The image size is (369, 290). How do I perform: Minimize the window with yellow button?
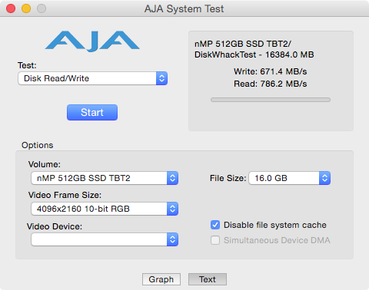pyautogui.click(x=26, y=8)
